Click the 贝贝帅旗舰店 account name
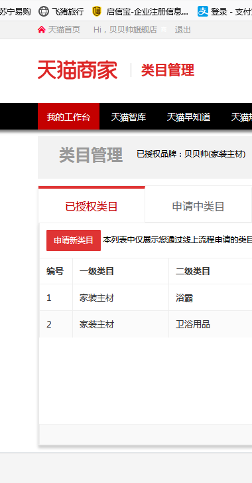The height and width of the screenshot is (483, 252). point(133,30)
